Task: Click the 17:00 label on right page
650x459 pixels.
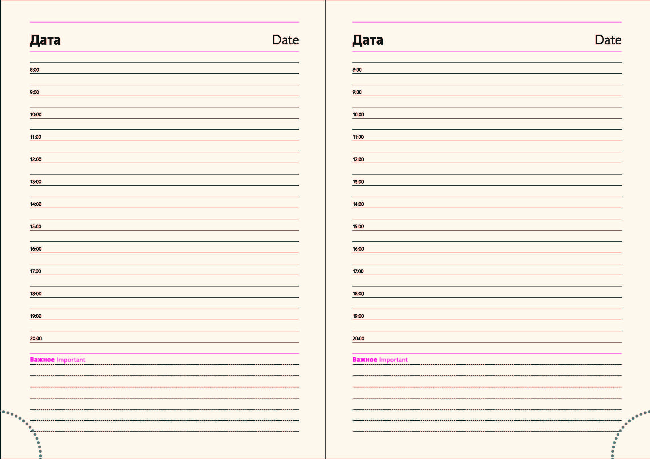Action: click(358, 271)
